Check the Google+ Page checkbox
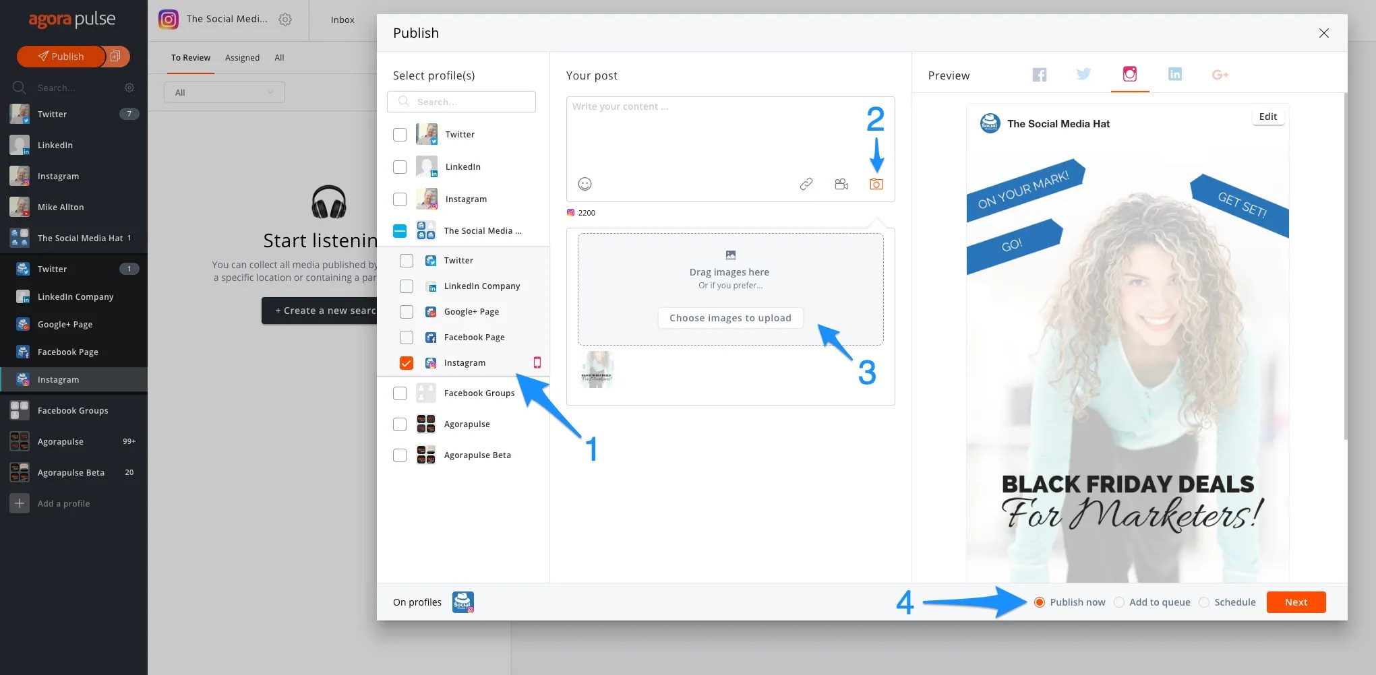The image size is (1376, 675). point(407,312)
